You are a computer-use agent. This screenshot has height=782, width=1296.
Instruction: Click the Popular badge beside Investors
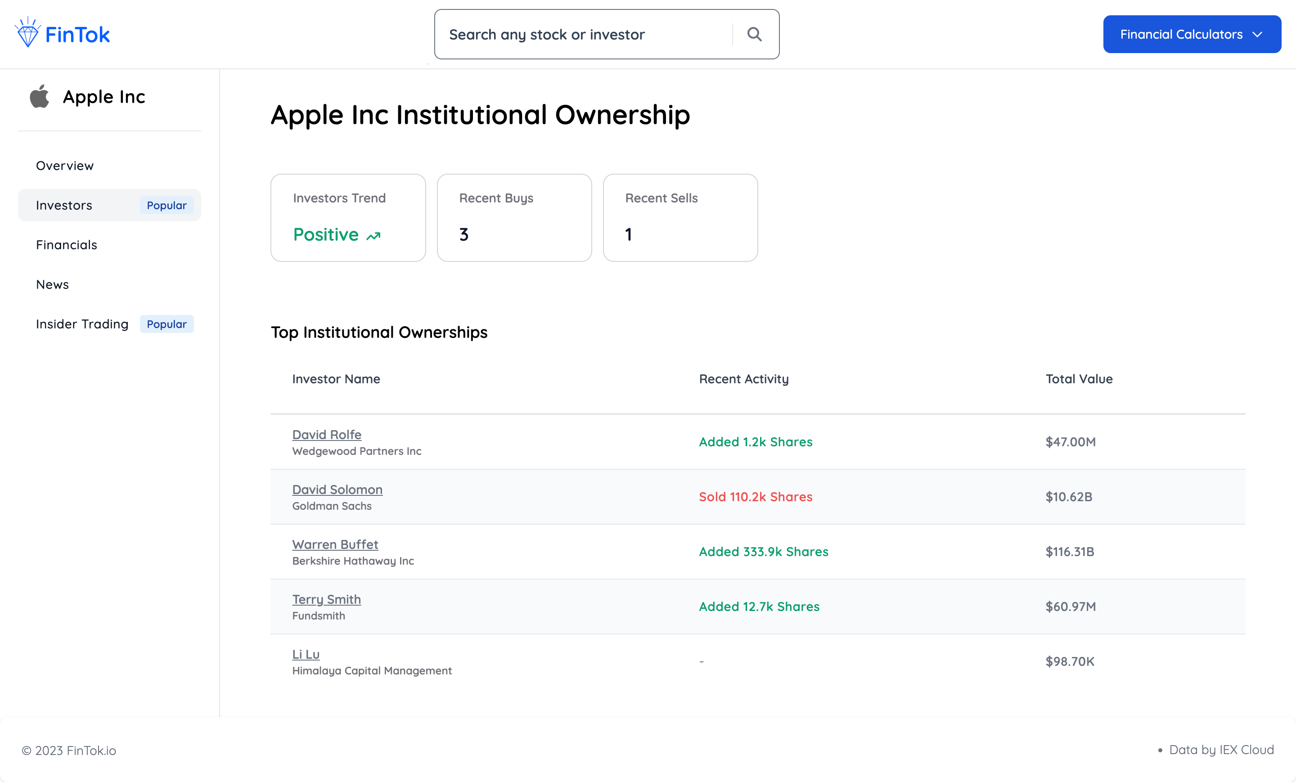point(167,205)
